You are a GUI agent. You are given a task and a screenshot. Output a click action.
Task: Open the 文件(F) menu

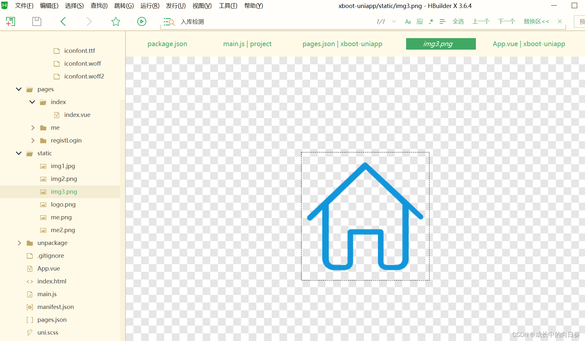coord(24,6)
